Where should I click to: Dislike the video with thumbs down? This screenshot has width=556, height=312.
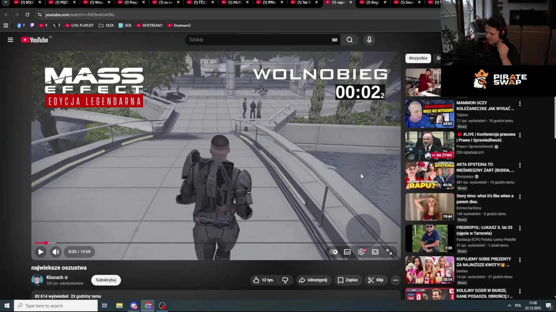[x=285, y=280]
